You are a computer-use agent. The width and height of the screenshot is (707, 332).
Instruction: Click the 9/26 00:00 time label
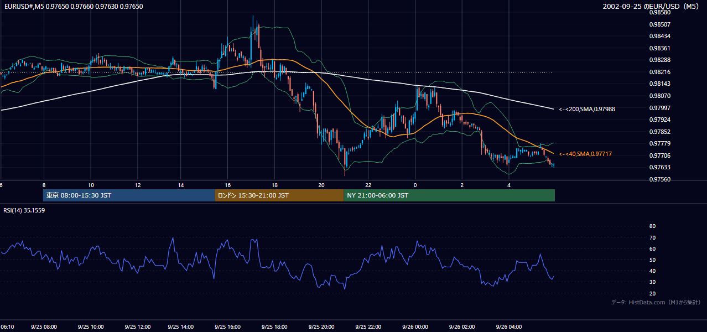click(415, 327)
